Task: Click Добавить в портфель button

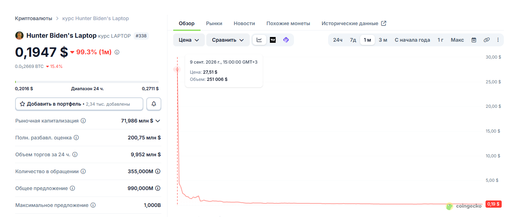Action: click(79, 104)
